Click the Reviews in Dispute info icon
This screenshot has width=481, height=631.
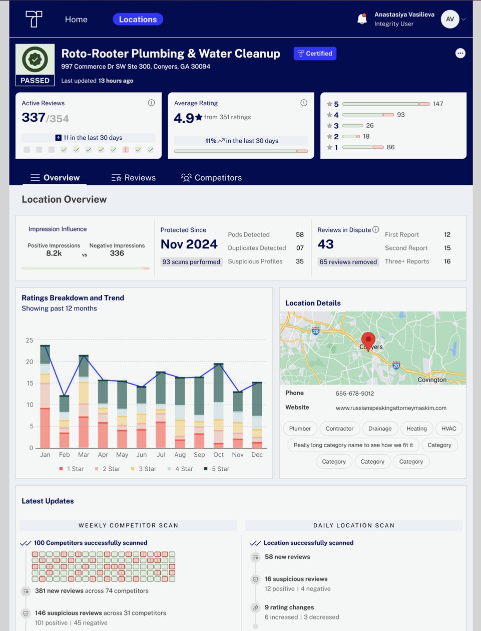click(376, 230)
